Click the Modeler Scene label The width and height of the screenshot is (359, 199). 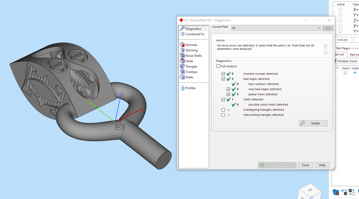[347, 61]
